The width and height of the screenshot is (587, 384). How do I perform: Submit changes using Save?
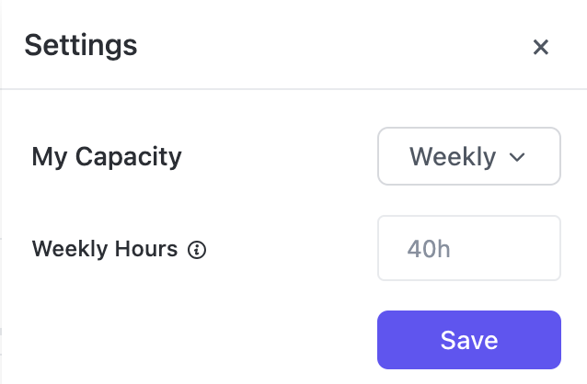click(x=468, y=340)
